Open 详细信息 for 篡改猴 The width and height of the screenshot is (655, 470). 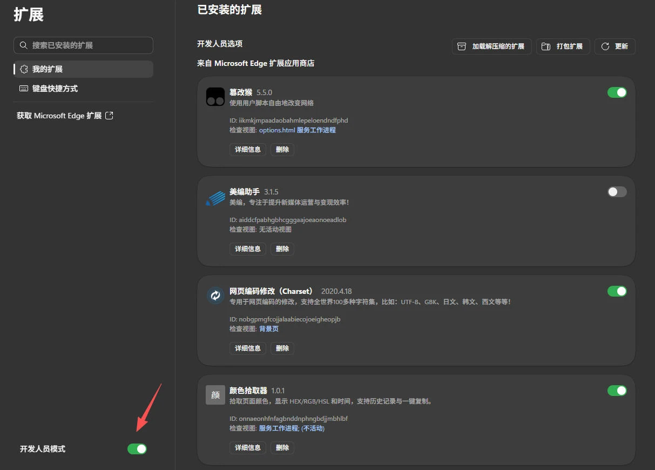pos(248,150)
